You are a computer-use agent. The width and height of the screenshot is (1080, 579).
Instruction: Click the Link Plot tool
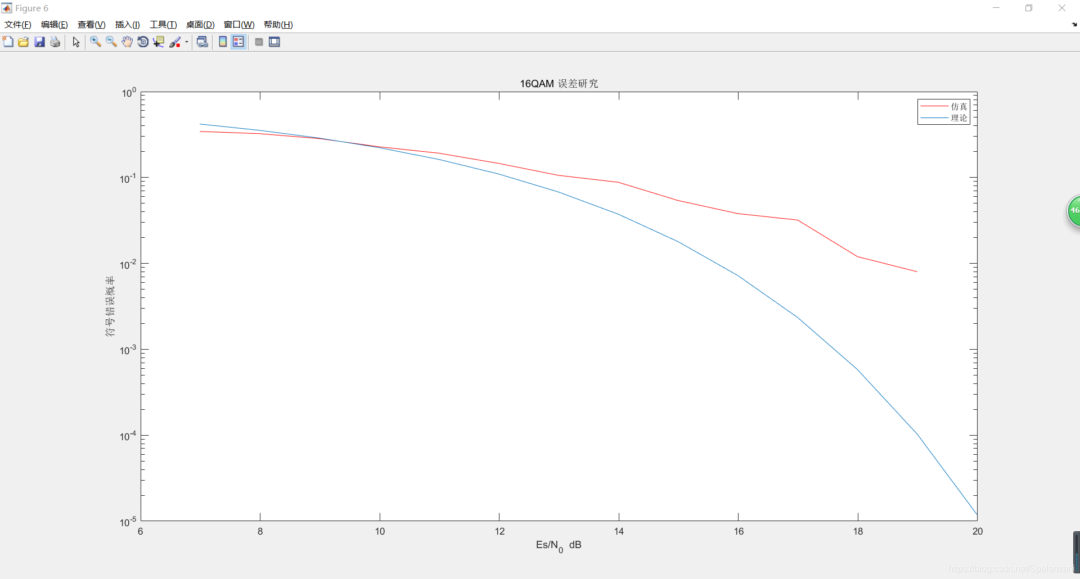coord(202,42)
